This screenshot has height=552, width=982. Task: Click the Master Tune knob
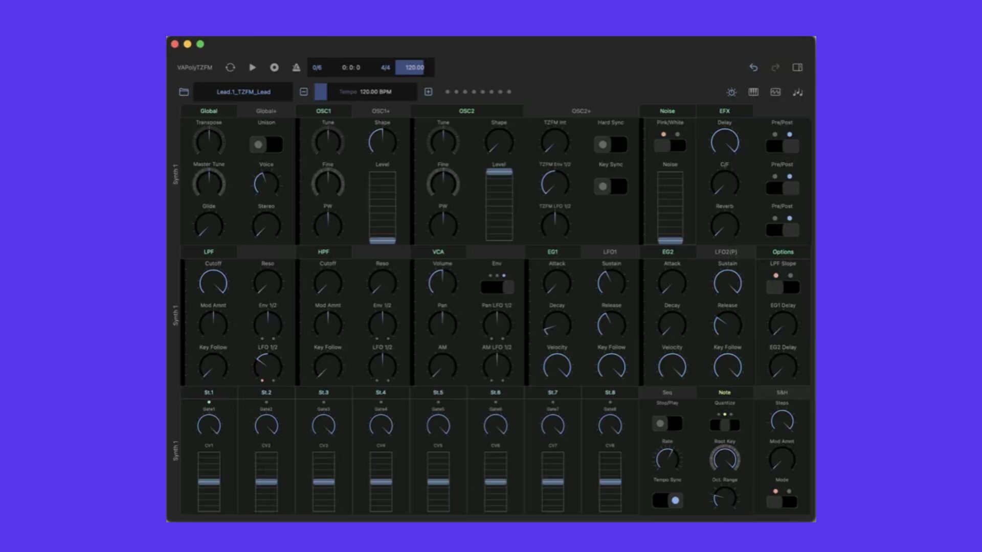209,183
